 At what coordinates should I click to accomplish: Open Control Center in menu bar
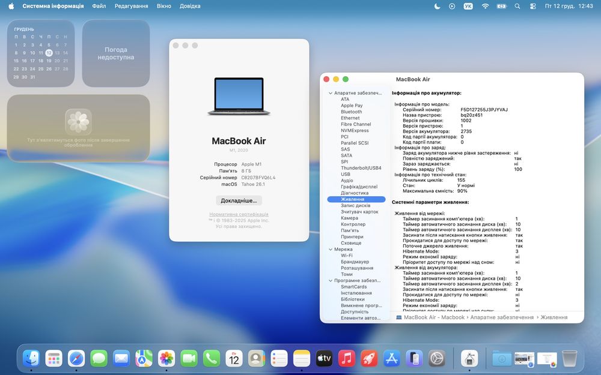click(532, 6)
